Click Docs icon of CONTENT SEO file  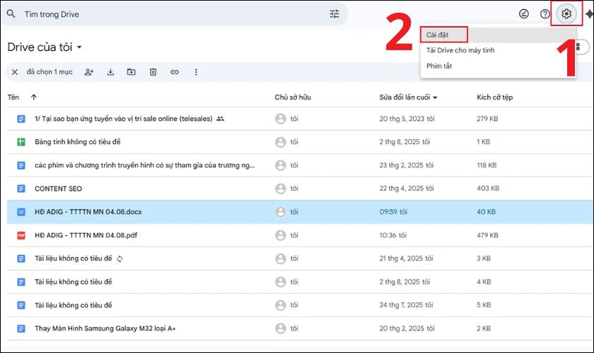tap(21, 189)
